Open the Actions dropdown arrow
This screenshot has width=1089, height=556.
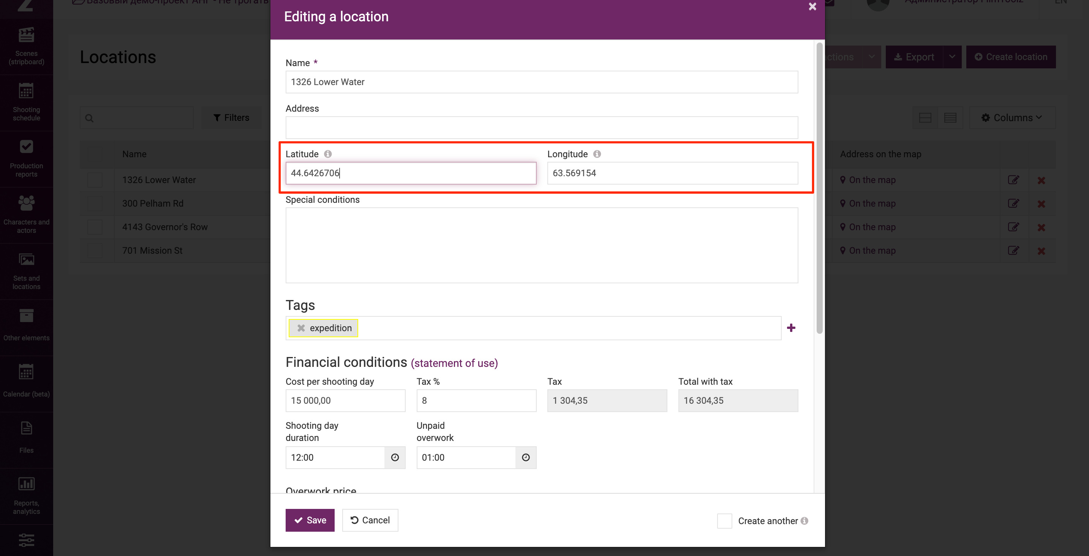(x=872, y=57)
